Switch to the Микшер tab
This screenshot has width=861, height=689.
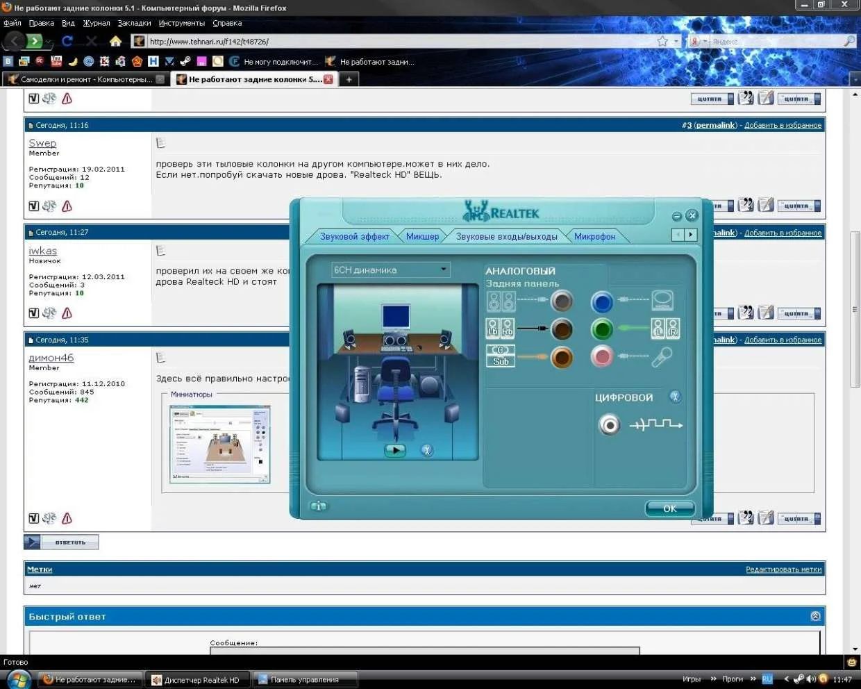pos(422,237)
